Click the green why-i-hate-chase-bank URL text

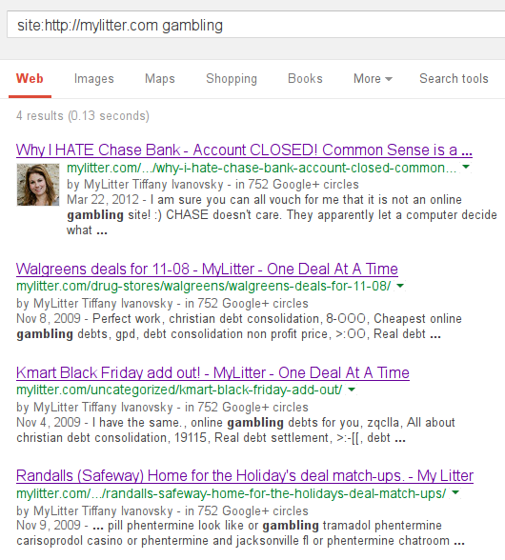point(262,168)
